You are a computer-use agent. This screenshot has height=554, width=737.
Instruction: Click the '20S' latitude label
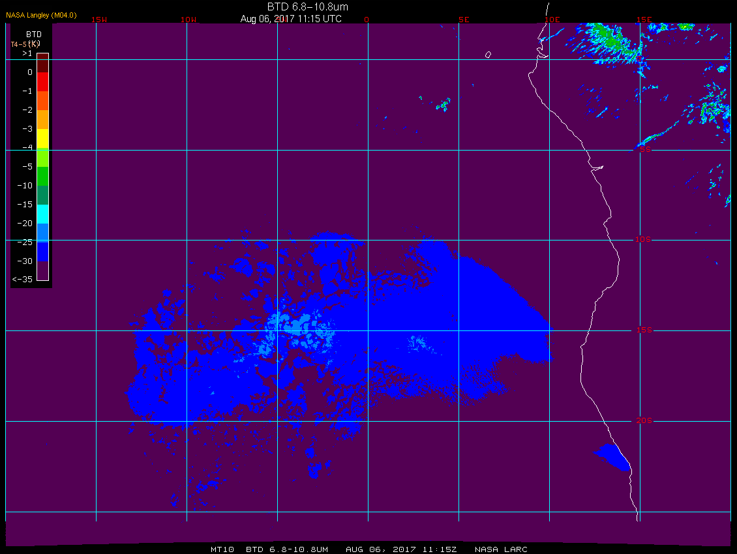tap(644, 420)
